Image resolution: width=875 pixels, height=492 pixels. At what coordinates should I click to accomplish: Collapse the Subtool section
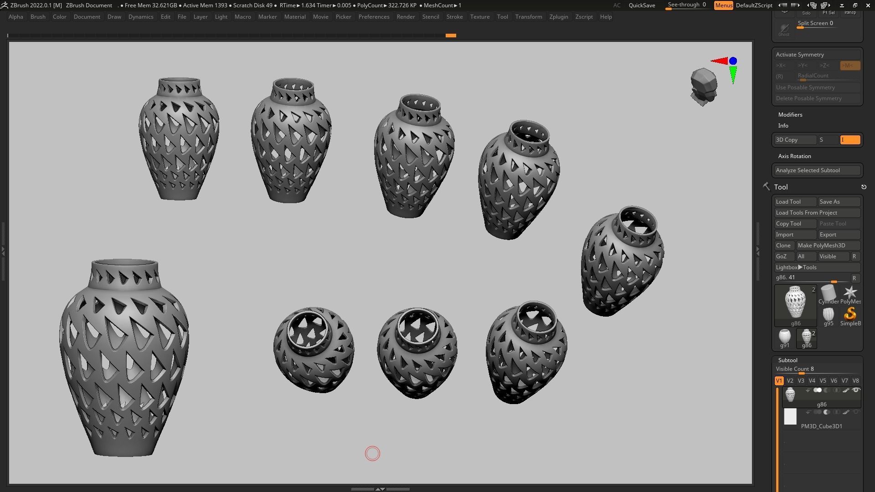tap(787, 360)
